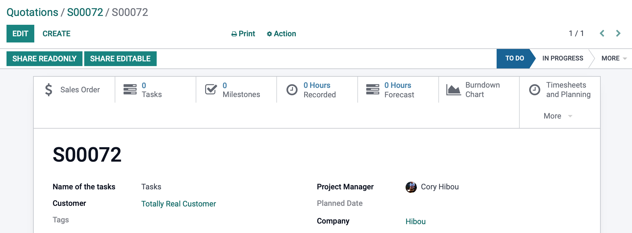The width and height of the screenshot is (632, 233).
Task: Click the EDIT button
Action: pyautogui.click(x=20, y=34)
